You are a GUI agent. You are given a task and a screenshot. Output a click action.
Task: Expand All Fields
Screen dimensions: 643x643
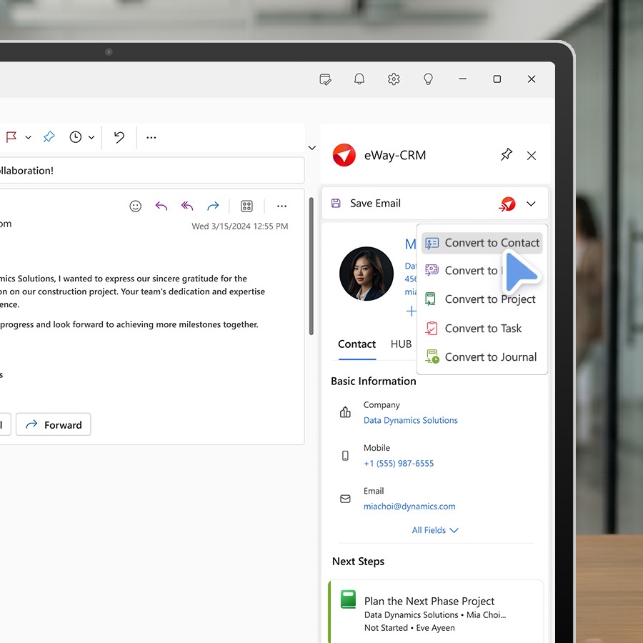434,530
